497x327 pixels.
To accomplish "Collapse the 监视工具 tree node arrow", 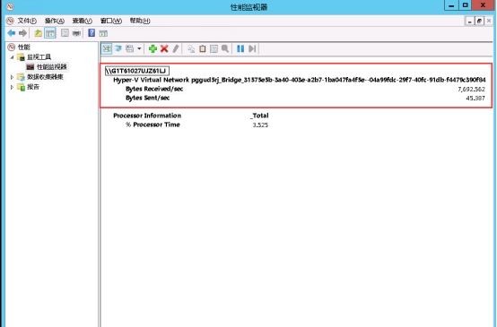I will coord(12,57).
